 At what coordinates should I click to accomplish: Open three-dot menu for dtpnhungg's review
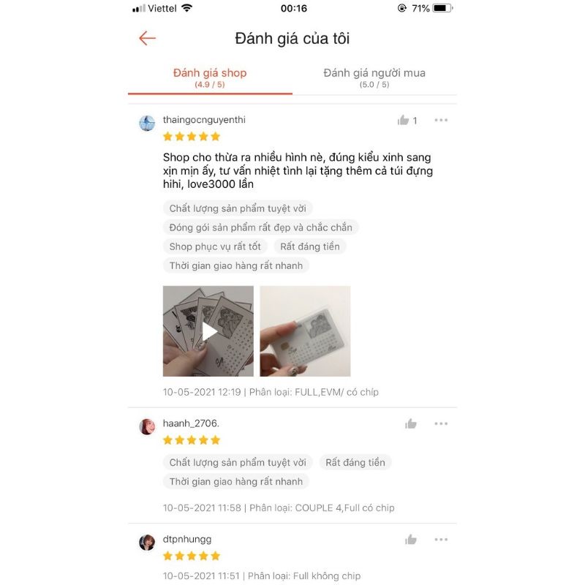click(x=441, y=540)
